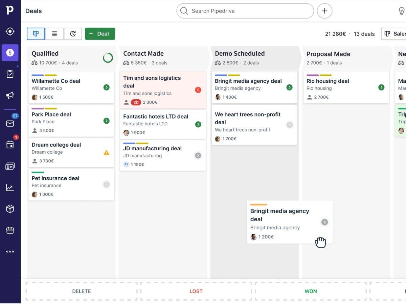Click the 3D overdue badge on Tim and sons

pos(136,102)
